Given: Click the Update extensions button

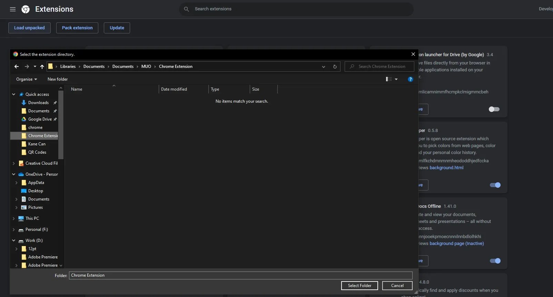Looking at the screenshot, I should tap(117, 28).
